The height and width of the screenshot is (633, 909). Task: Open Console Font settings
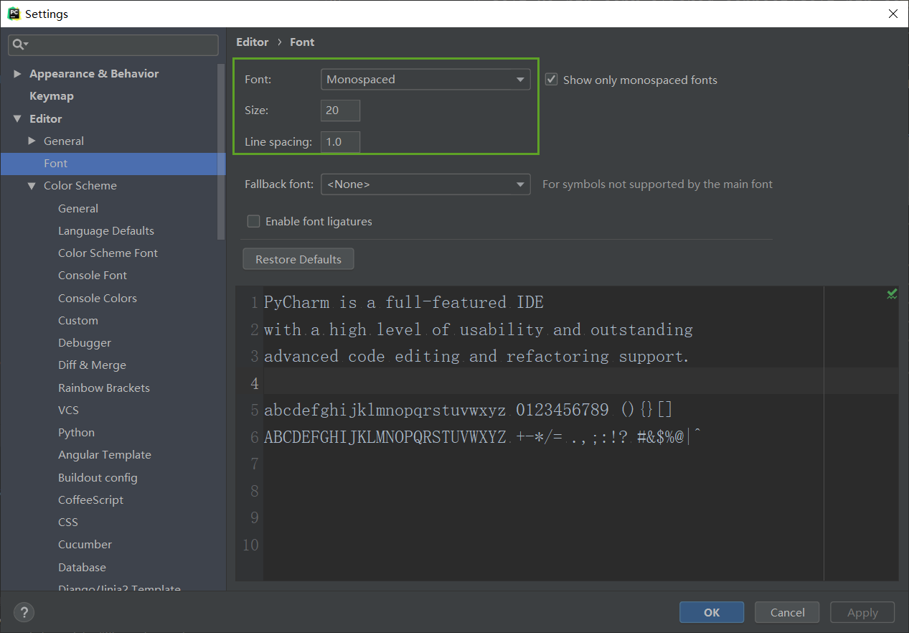(x=93, y=275)
